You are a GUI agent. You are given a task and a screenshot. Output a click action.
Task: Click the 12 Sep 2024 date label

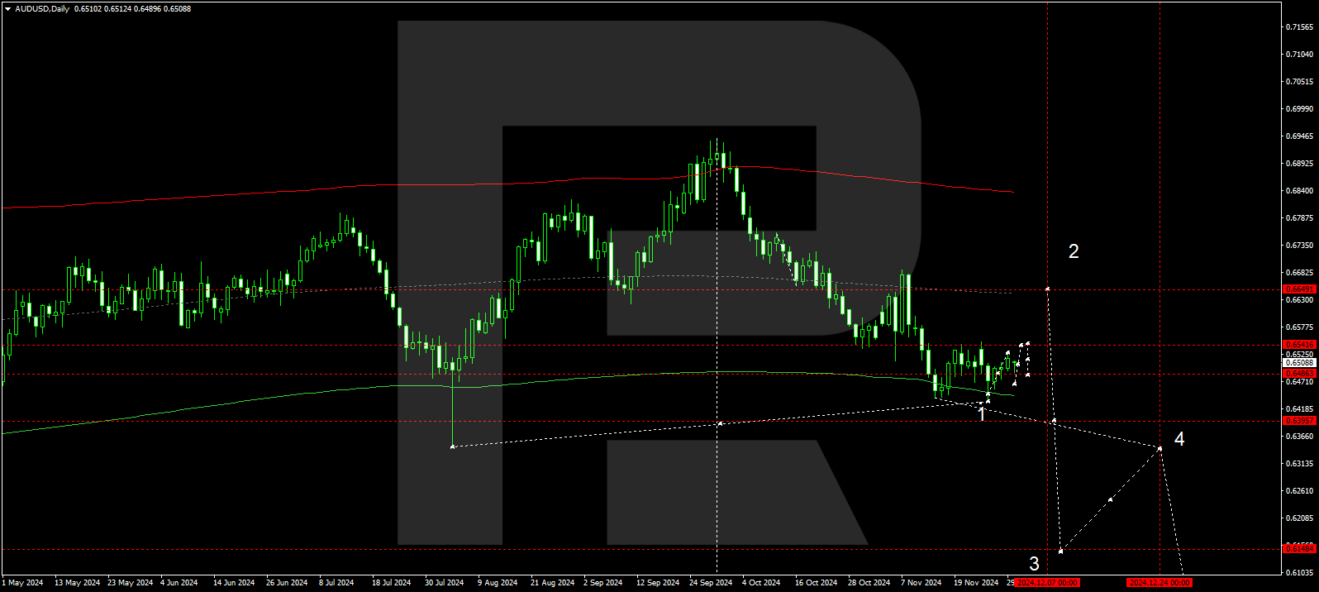pyautogui.click(x=658, y=583)
